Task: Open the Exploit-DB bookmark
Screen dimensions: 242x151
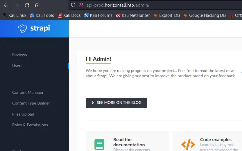Action: point(167,15)
